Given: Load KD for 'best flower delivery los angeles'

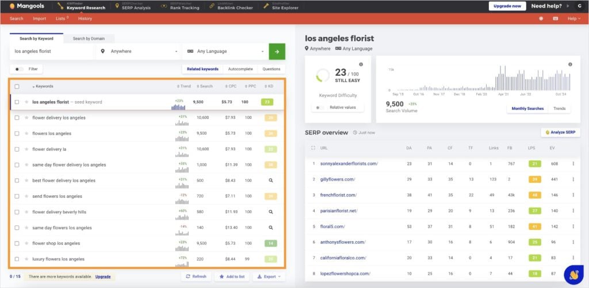Looking at the screenshot, I should (270, 181).
